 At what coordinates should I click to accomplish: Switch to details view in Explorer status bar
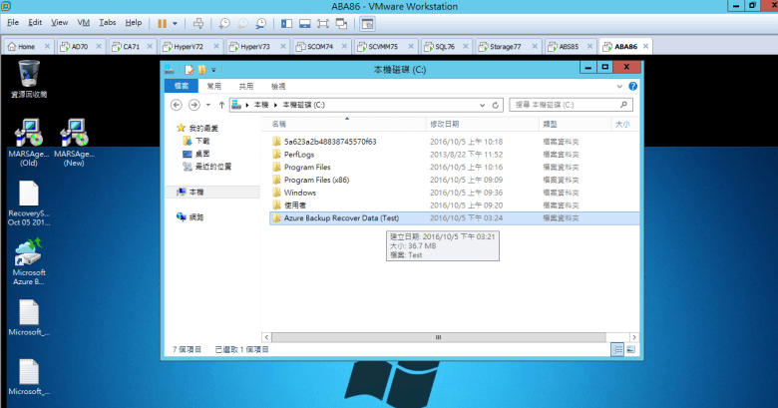point(618,349)
